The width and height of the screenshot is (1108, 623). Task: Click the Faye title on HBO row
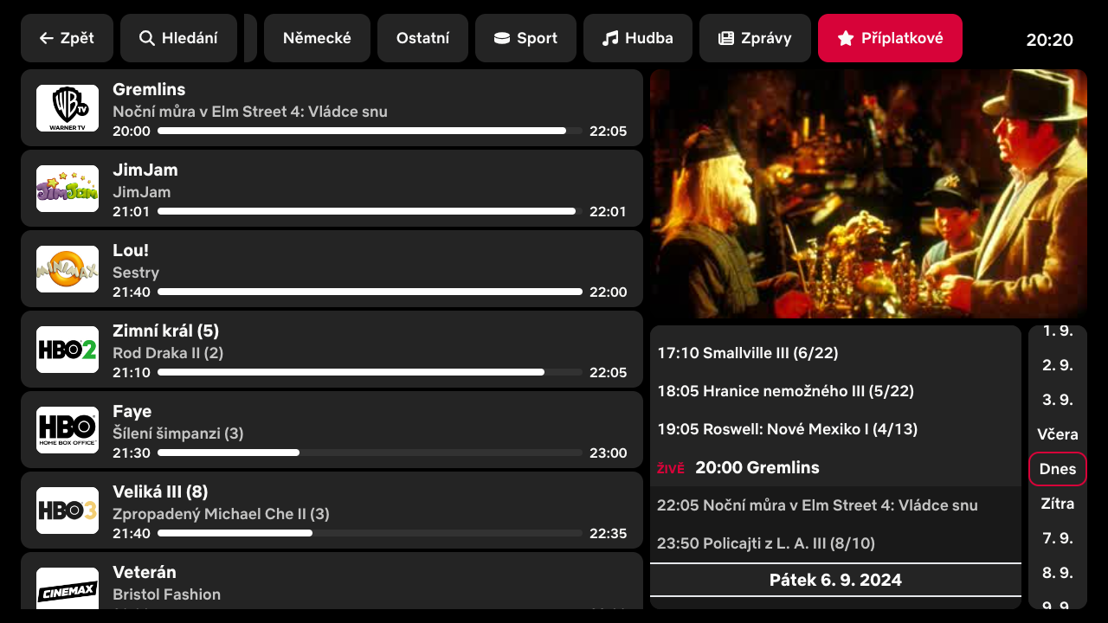(x=132, y=411)
